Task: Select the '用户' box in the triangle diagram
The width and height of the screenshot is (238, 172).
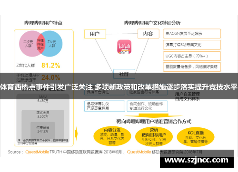Action: [95, 34]
